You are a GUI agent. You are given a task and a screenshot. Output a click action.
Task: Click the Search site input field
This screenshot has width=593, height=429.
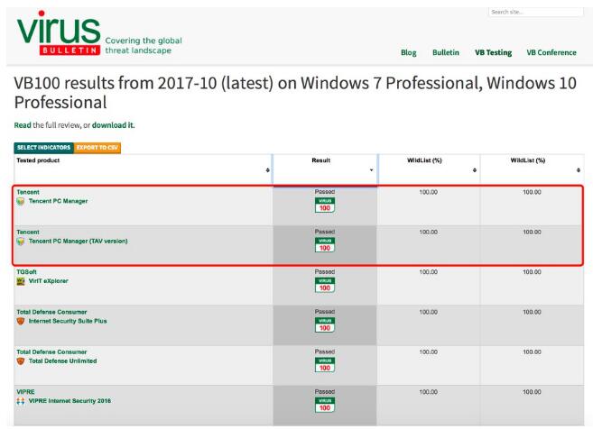[534, 12]
